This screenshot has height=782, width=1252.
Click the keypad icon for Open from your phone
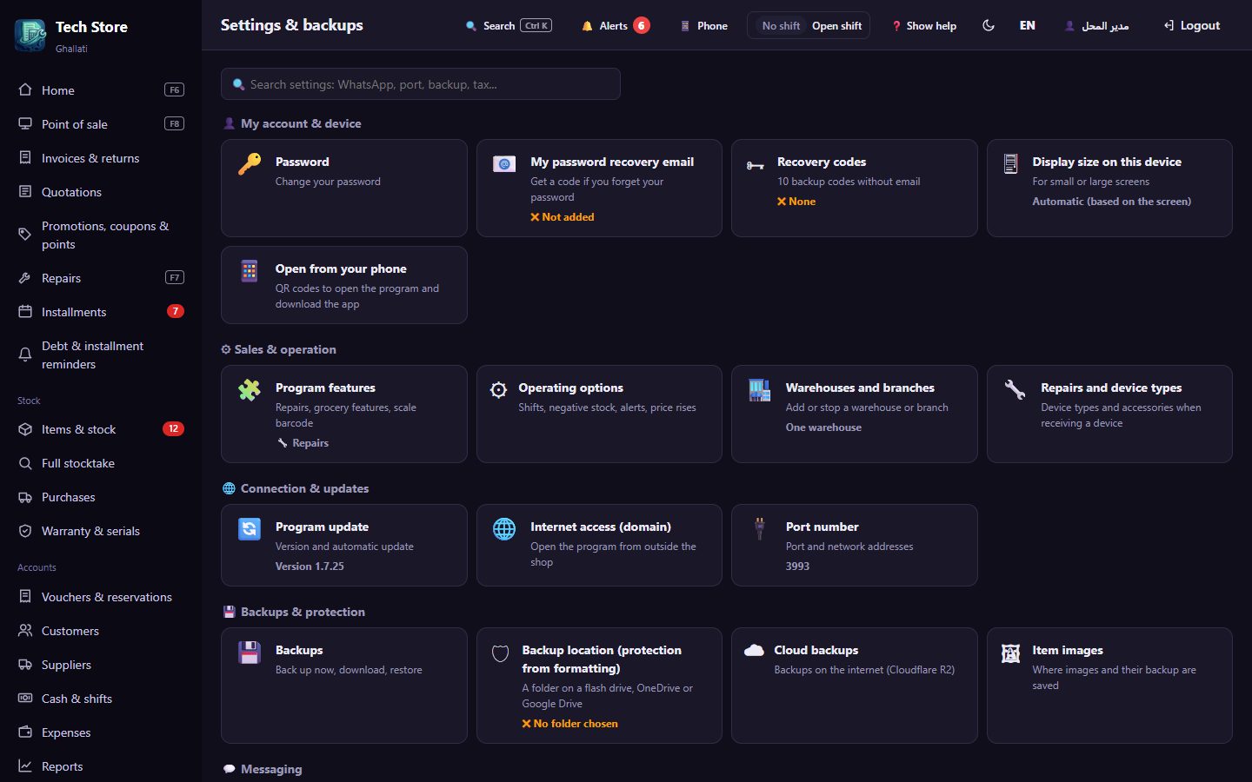[x=250, y=271]
